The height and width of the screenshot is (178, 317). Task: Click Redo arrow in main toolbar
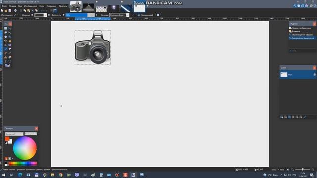click(46, 11)
